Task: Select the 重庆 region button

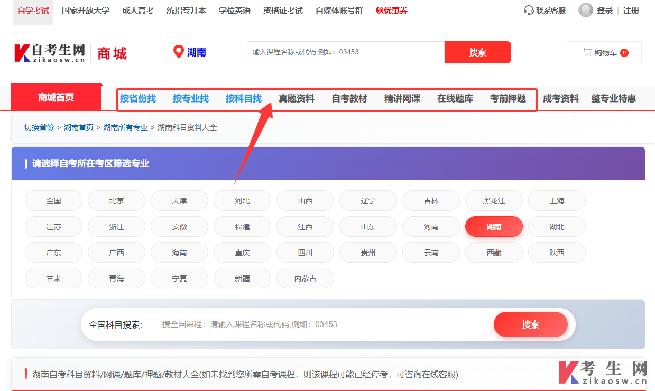Action: (x=242, y=253)
